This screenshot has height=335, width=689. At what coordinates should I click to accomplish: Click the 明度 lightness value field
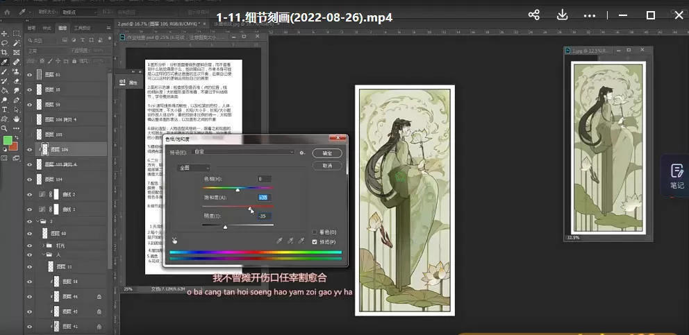[x=265, y=216]
